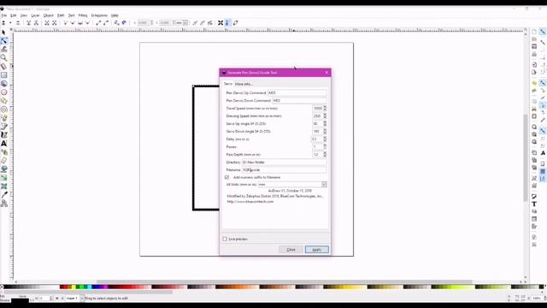Screen dimensions: 547x308
Task: Open the Filters menu
Action: coord(83,15)
